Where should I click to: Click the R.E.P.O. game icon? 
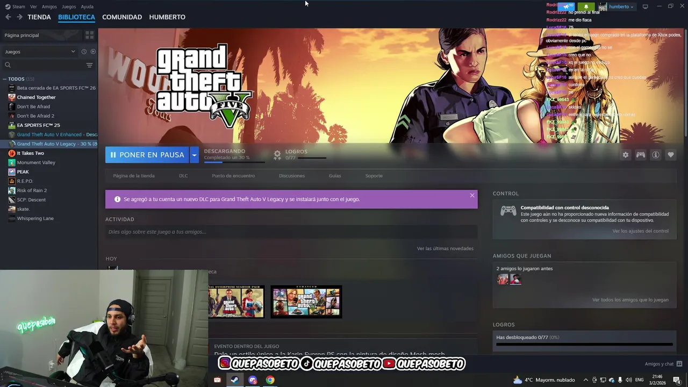pyautogui.click(x=12, y=181)
